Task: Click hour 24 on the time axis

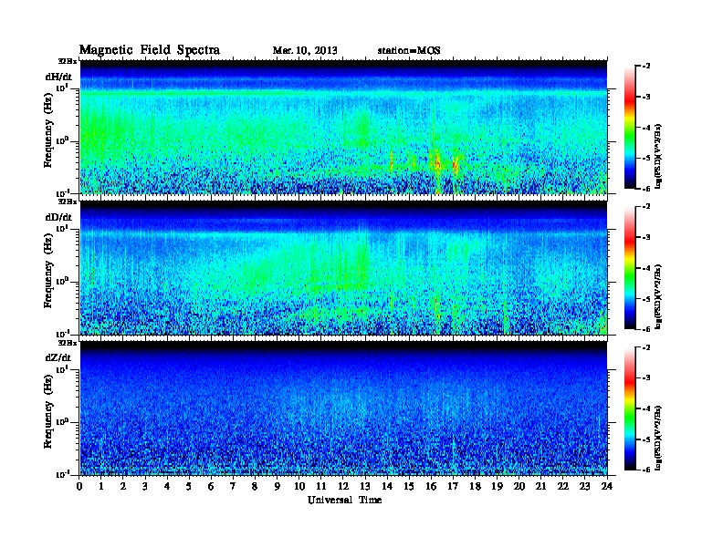Action: point(607,487)
